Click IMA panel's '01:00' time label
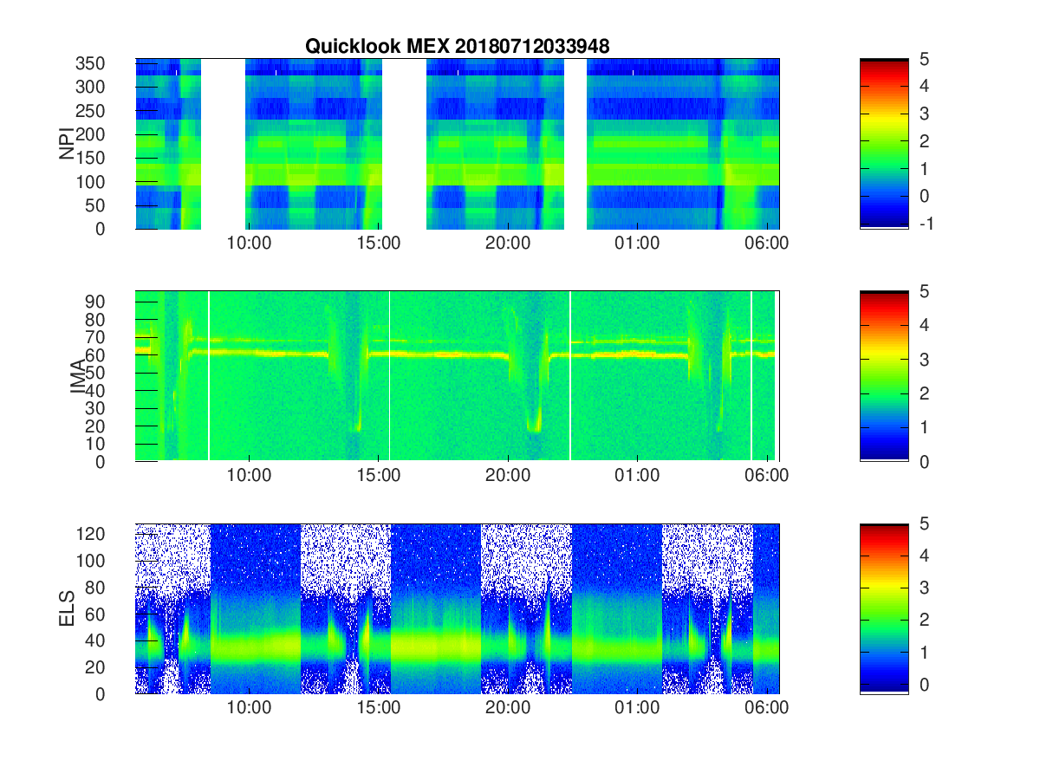 637,476
